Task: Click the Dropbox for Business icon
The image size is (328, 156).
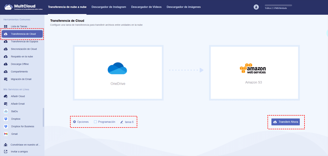Action: tap(5, 126)
